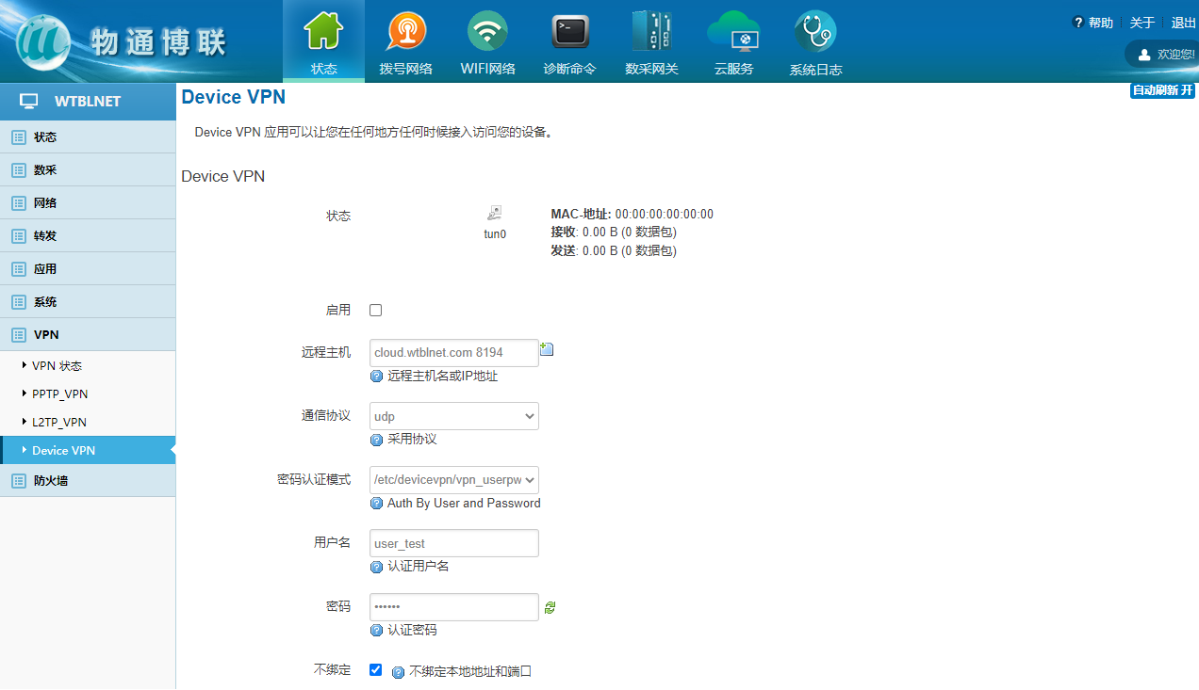Viewport: 1199px width, 690px height.
Task: Toggle the 自动刷新 开 auto-refresh button
Action: [x=1162, y=90]
